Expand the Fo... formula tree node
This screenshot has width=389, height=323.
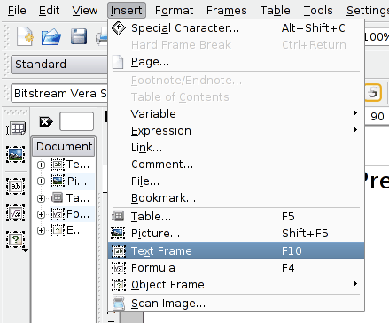[41, 214]
